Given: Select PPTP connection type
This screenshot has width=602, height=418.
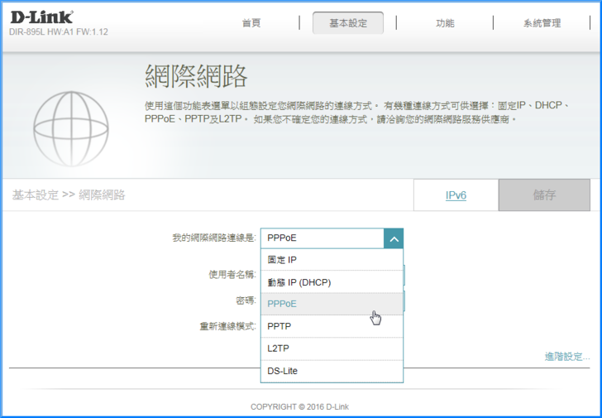Looking at the screenshot, I should click(332, 326).
